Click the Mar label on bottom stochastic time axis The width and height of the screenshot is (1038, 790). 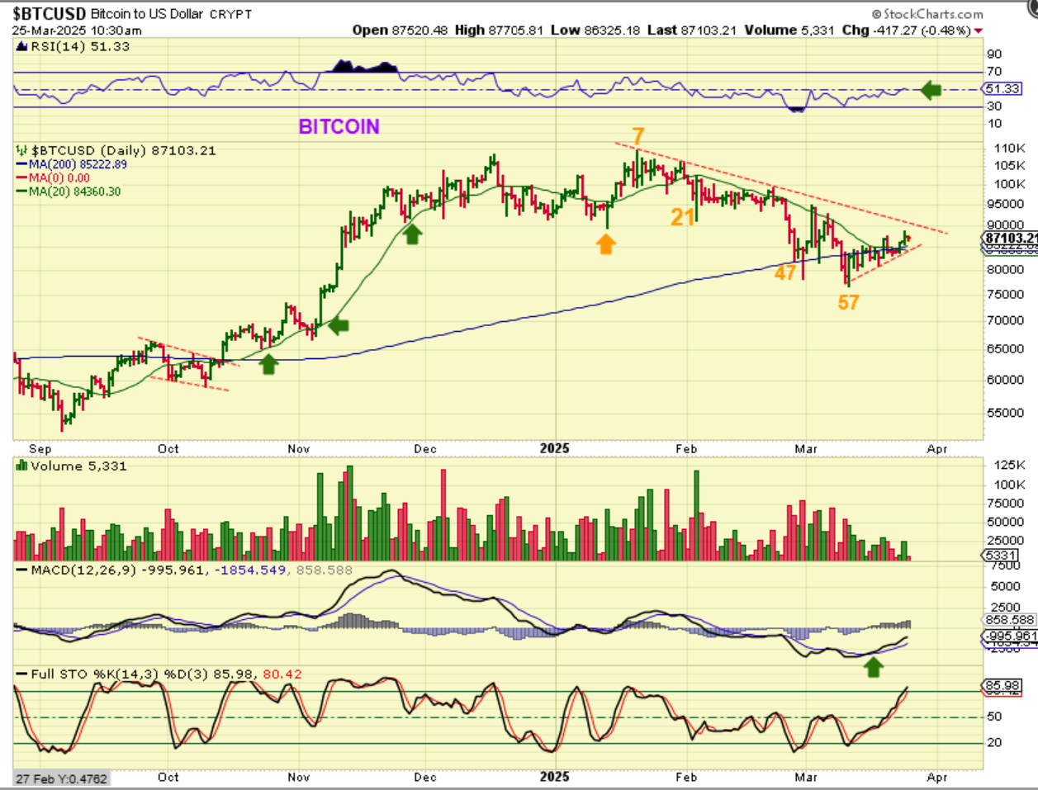[x=806, y=778]
